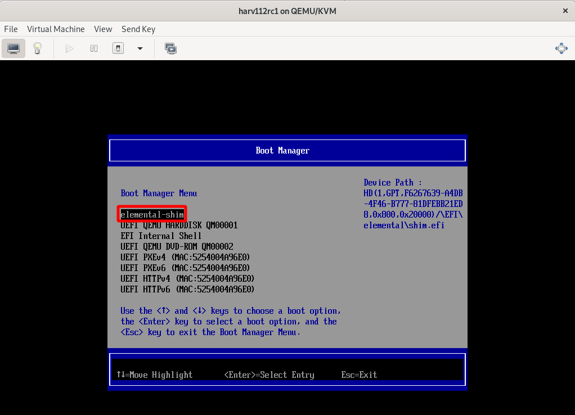Choose the UEFI HTTPv4 boot option

click(x=187, y=278)
